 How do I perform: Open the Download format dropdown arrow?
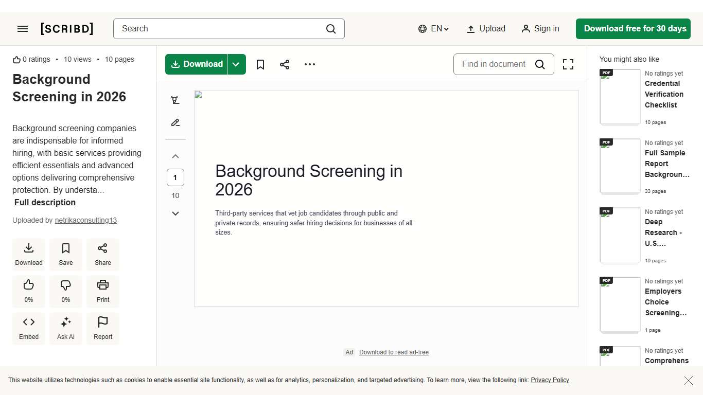click(x=236, y=64)
